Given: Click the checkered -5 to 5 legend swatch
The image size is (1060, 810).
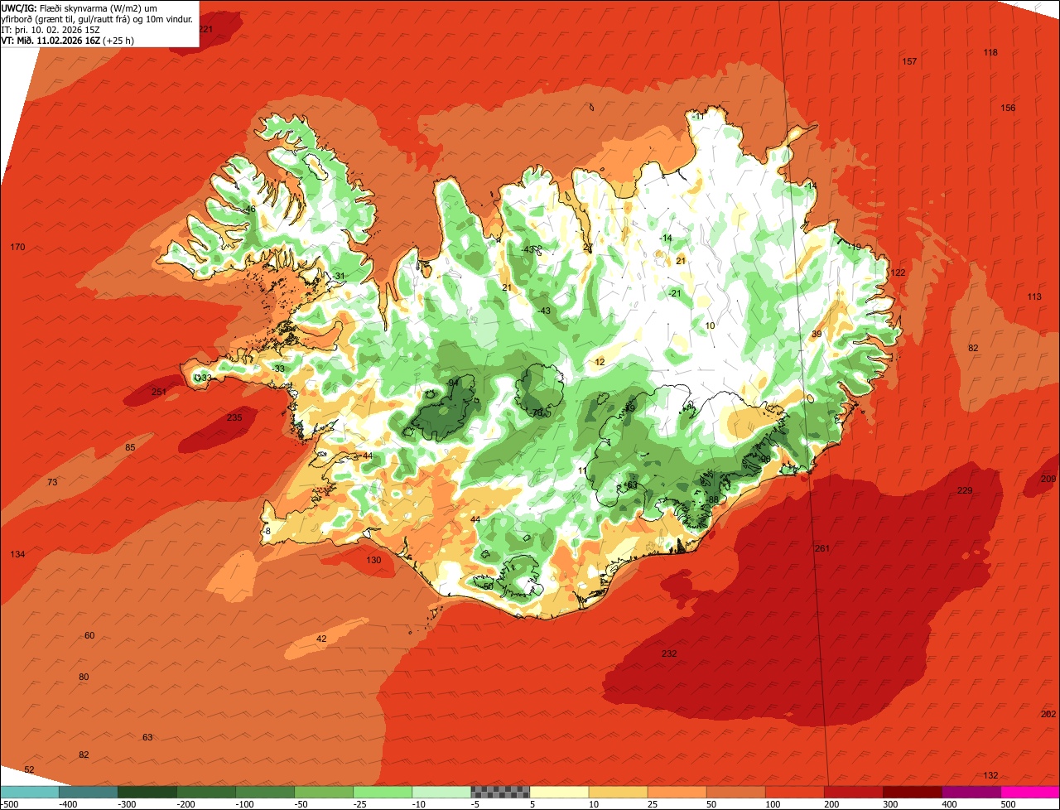Looking at the screenshot, I should [x=500, y=792].
